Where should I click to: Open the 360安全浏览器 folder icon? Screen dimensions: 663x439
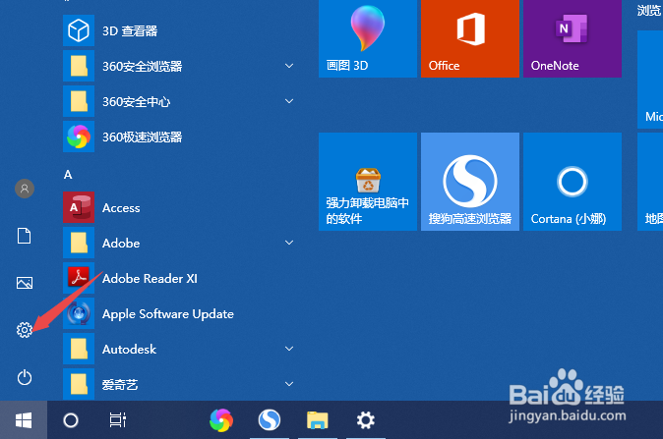[79, 66]
